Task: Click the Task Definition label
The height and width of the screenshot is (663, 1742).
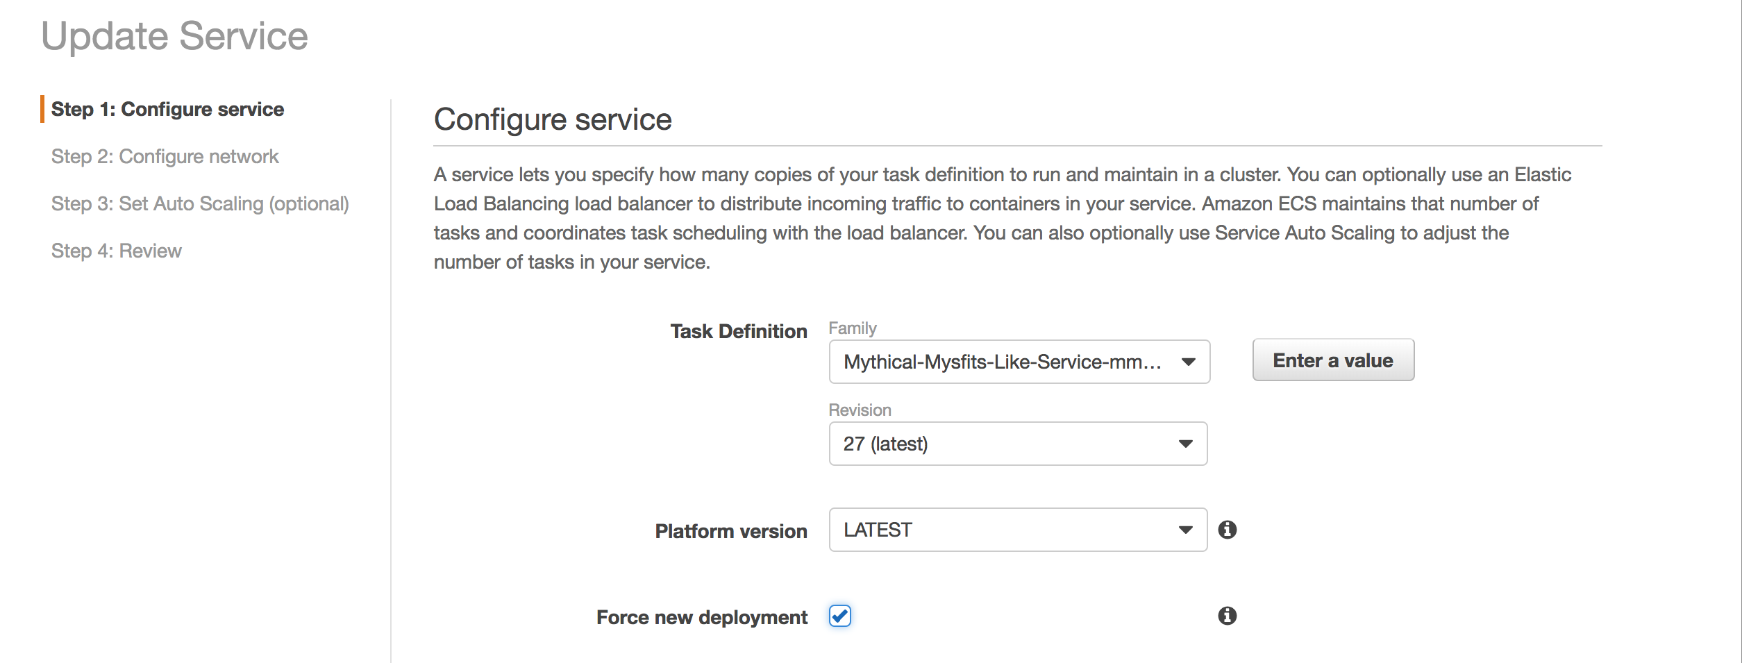Action: [739, 331]
